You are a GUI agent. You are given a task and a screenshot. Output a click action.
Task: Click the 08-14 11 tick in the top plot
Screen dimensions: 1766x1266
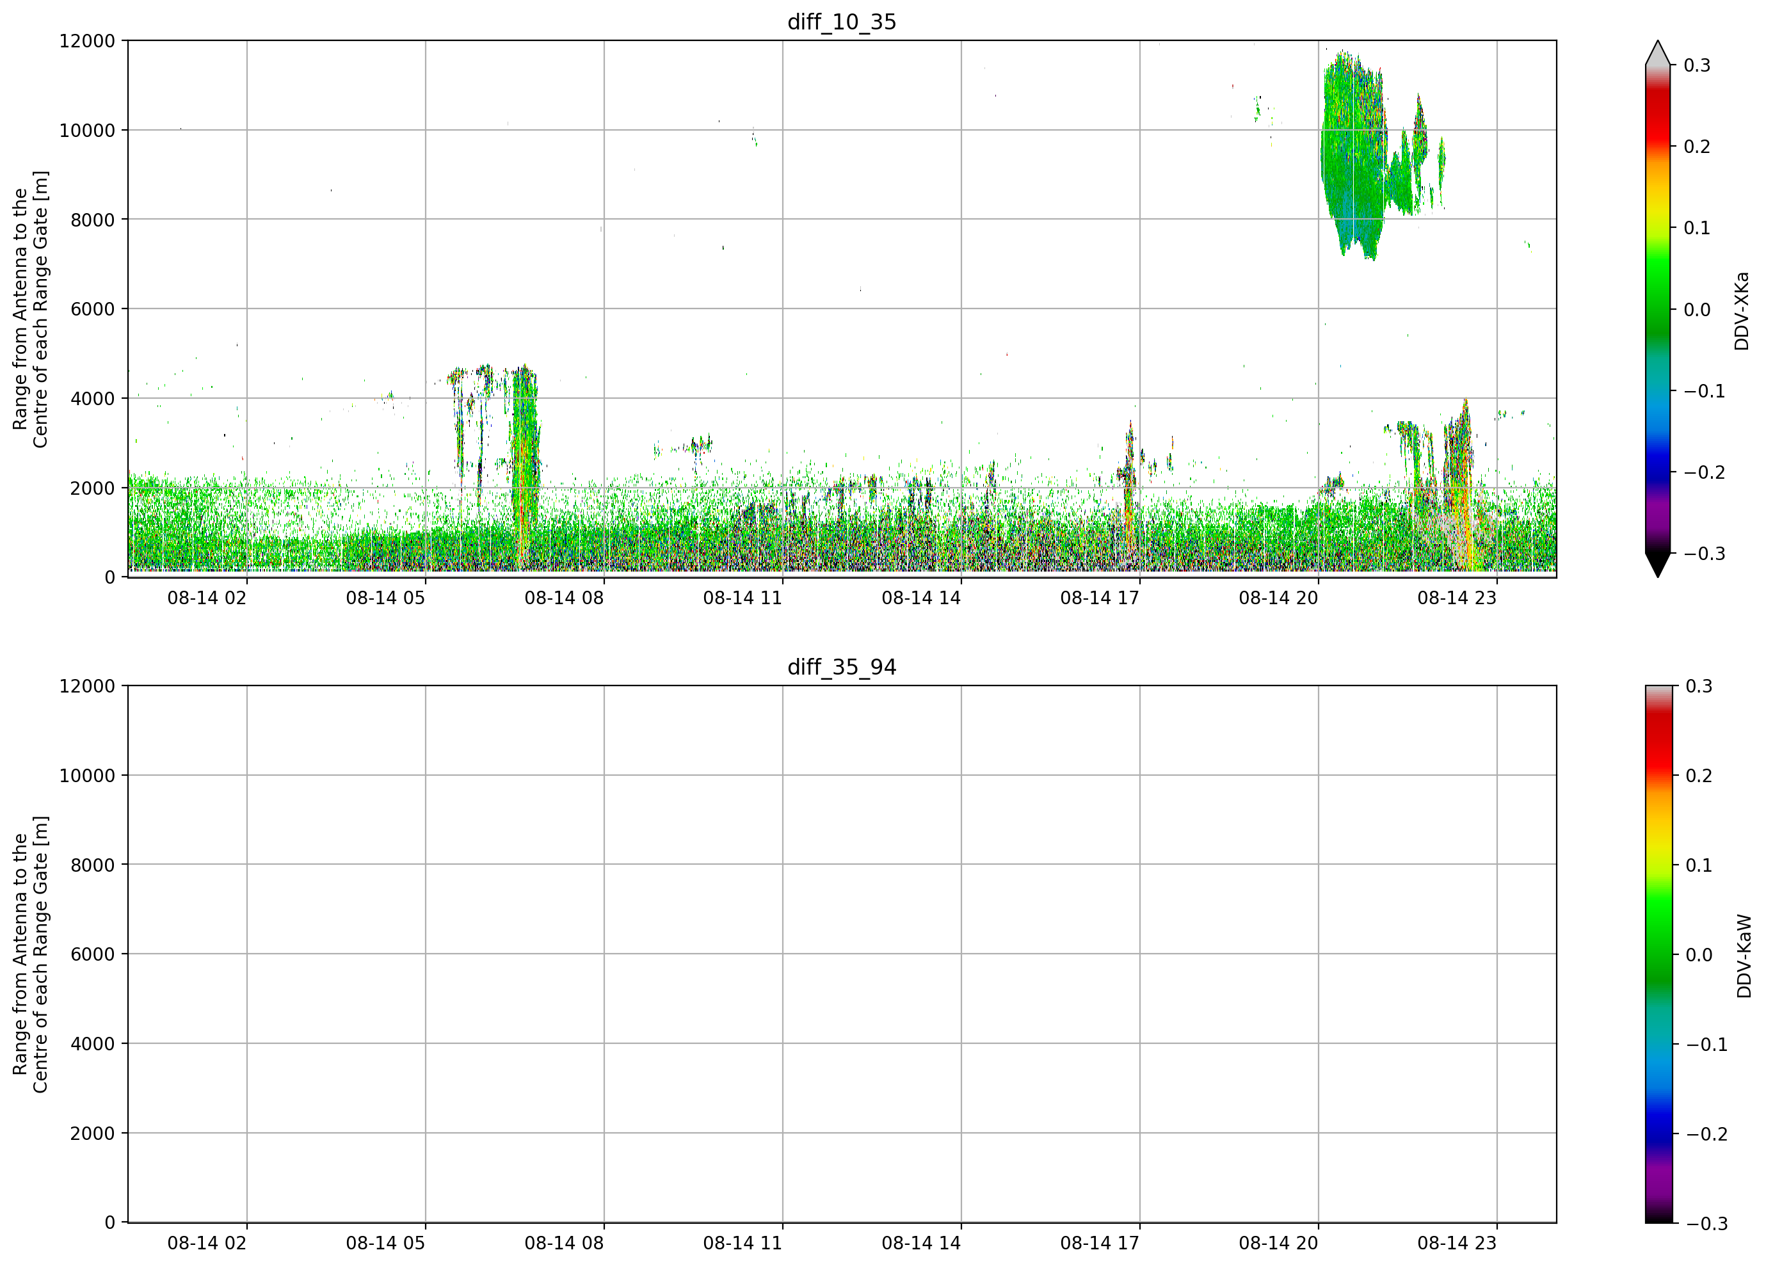743,598
